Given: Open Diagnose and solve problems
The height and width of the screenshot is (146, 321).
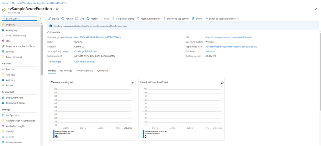Looking at the screenshot, I should pos(20,46).
